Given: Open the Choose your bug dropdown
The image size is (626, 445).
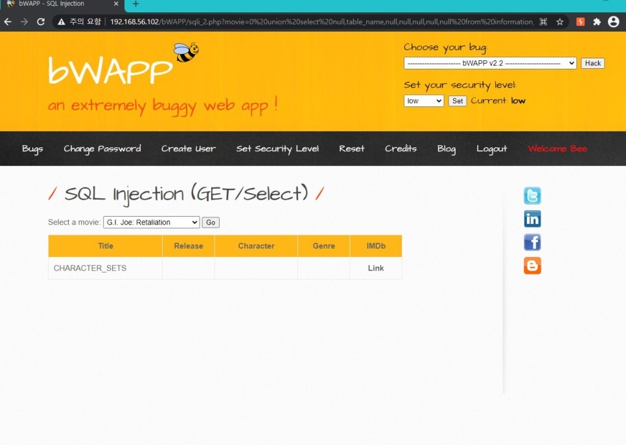Looking at the screenshot, I should click(x=490, y=63).
